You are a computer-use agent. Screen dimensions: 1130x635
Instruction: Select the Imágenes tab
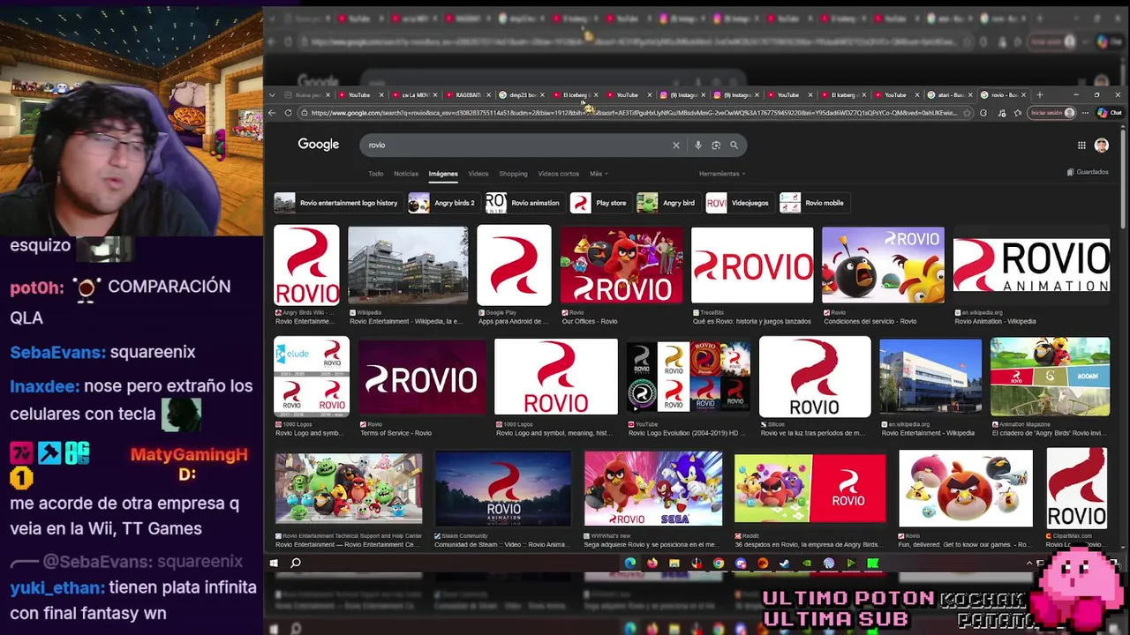[x=443, y=174]
